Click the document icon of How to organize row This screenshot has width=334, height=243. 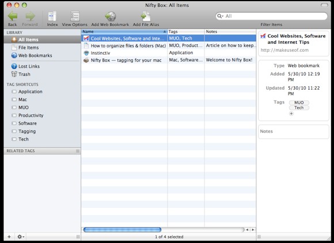(x=86, y=45)
